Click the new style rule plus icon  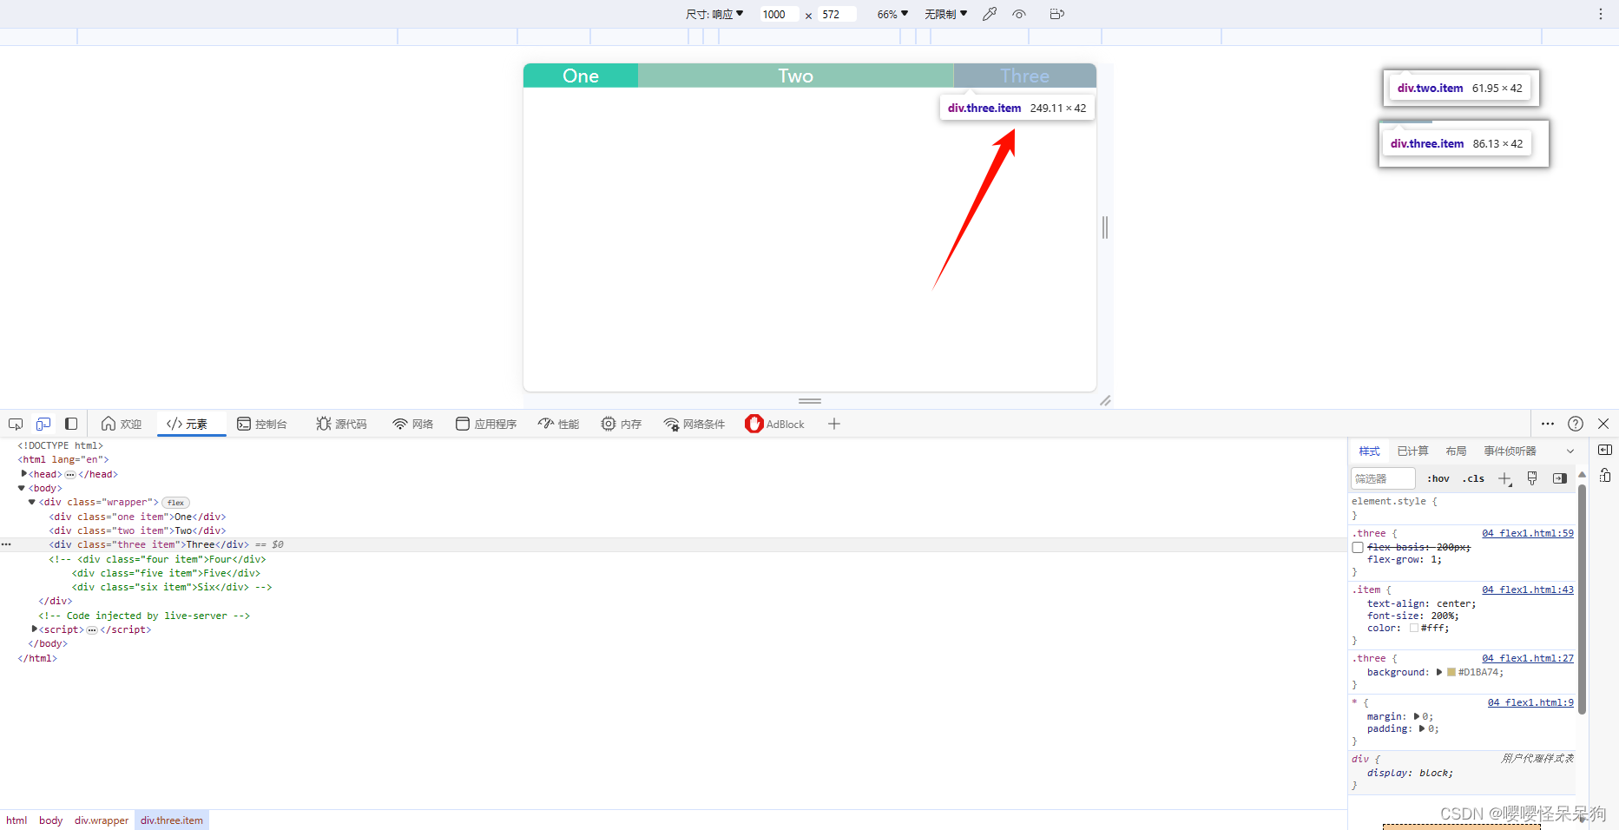(1505, 479)
